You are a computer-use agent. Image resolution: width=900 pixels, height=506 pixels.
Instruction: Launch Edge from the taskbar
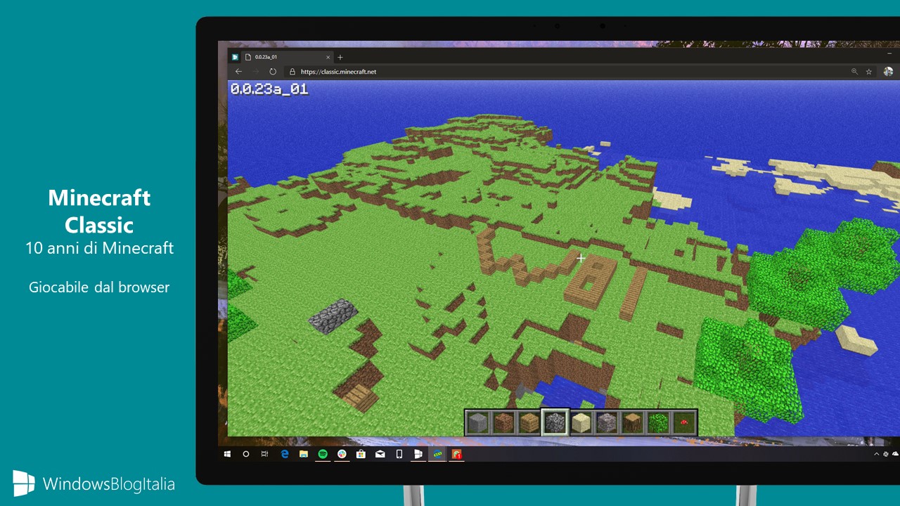285,454
